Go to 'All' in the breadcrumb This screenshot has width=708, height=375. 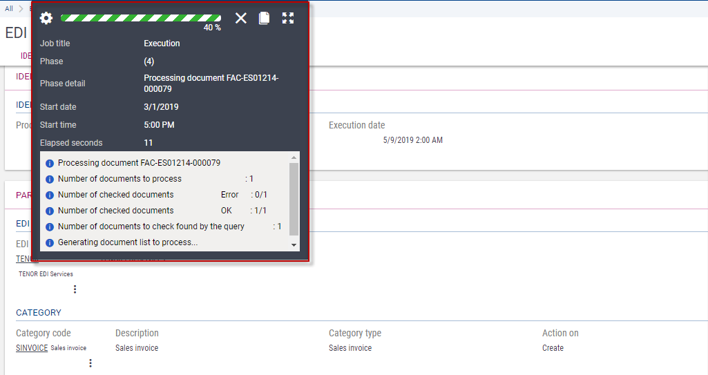click(x=9, y=8)
